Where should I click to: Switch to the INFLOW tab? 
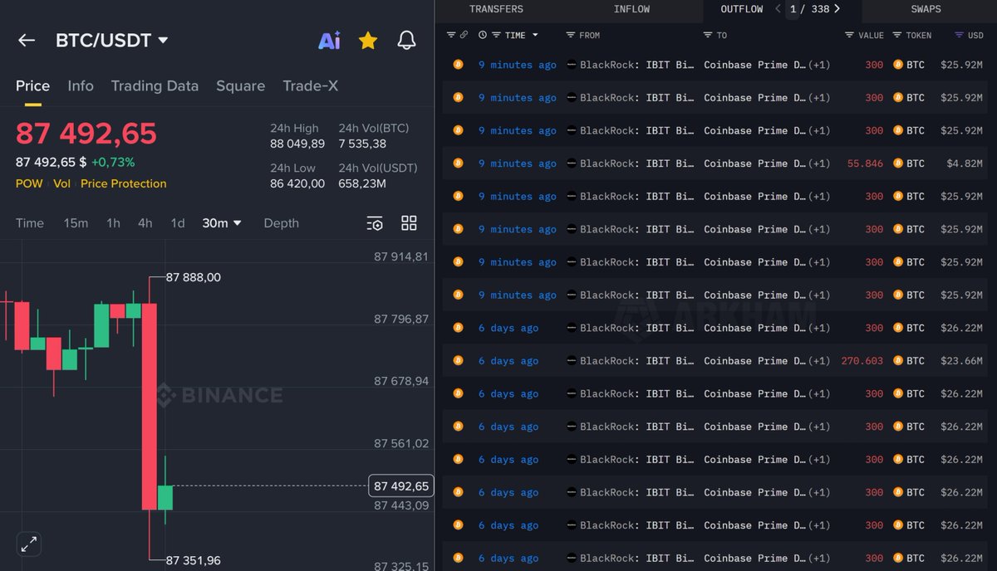pyautogui.click(x=631, y=9)
